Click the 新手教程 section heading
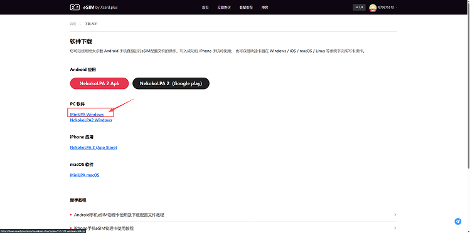The width and height of the screenshot is (470, 233). coord(78,200)
